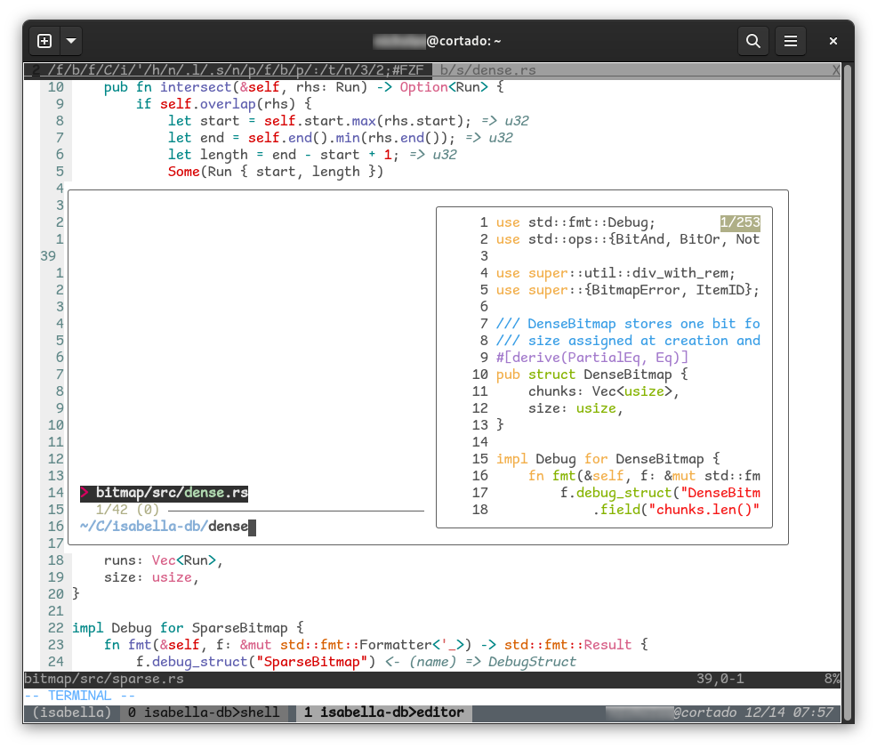Image resolution: width=877 pixels, height=749 pixels.
Task: Click 'f.debug_struct("SparseBitmap")' line
Action: (x=255, y=662)
